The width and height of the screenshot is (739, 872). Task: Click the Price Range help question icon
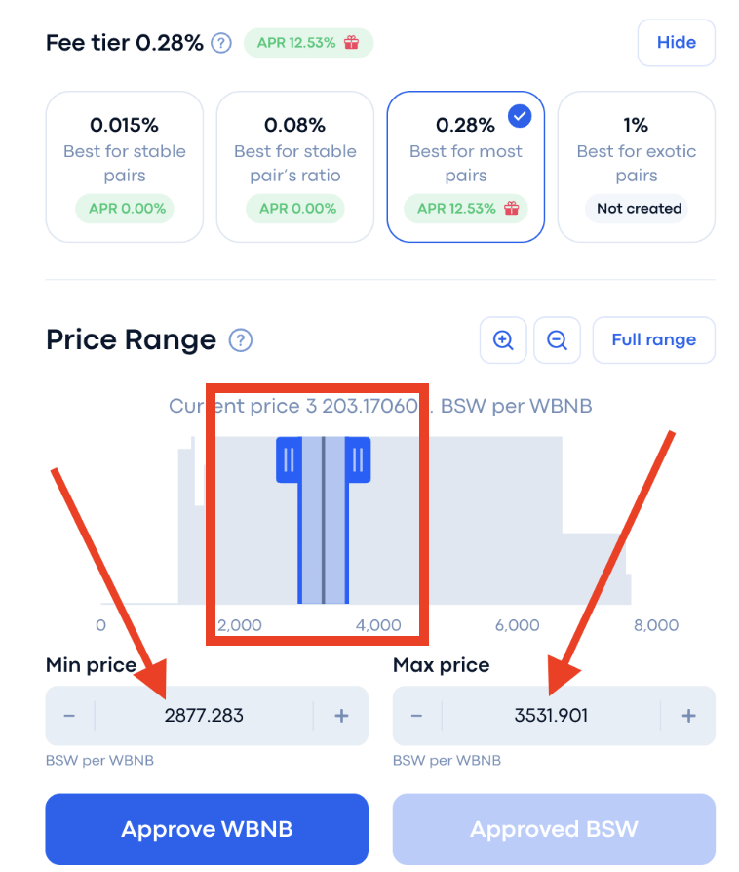[x=241, y=340]
